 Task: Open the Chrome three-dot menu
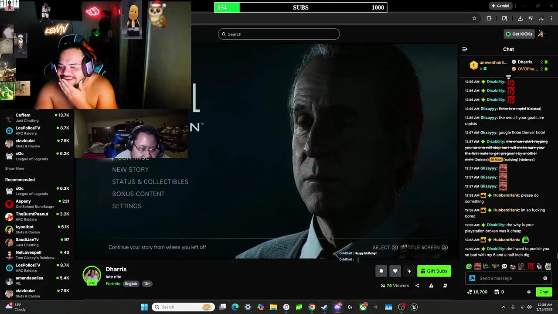pos(551,18)
